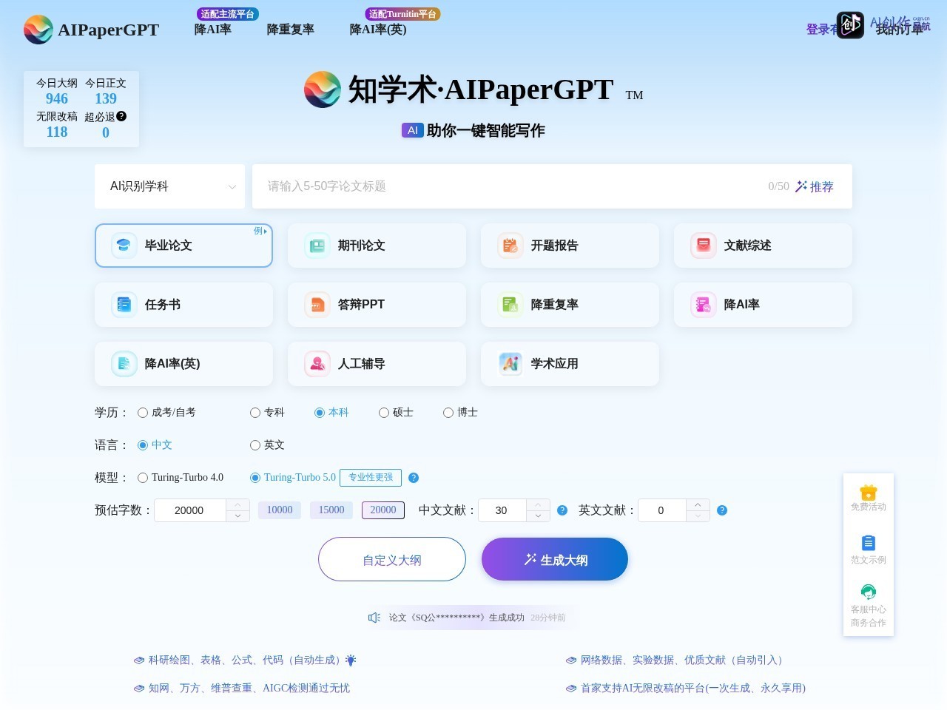This screenshot has width=947, height=710.
Task: Select the 开题报告 card icon
Action: coord(510,245)
